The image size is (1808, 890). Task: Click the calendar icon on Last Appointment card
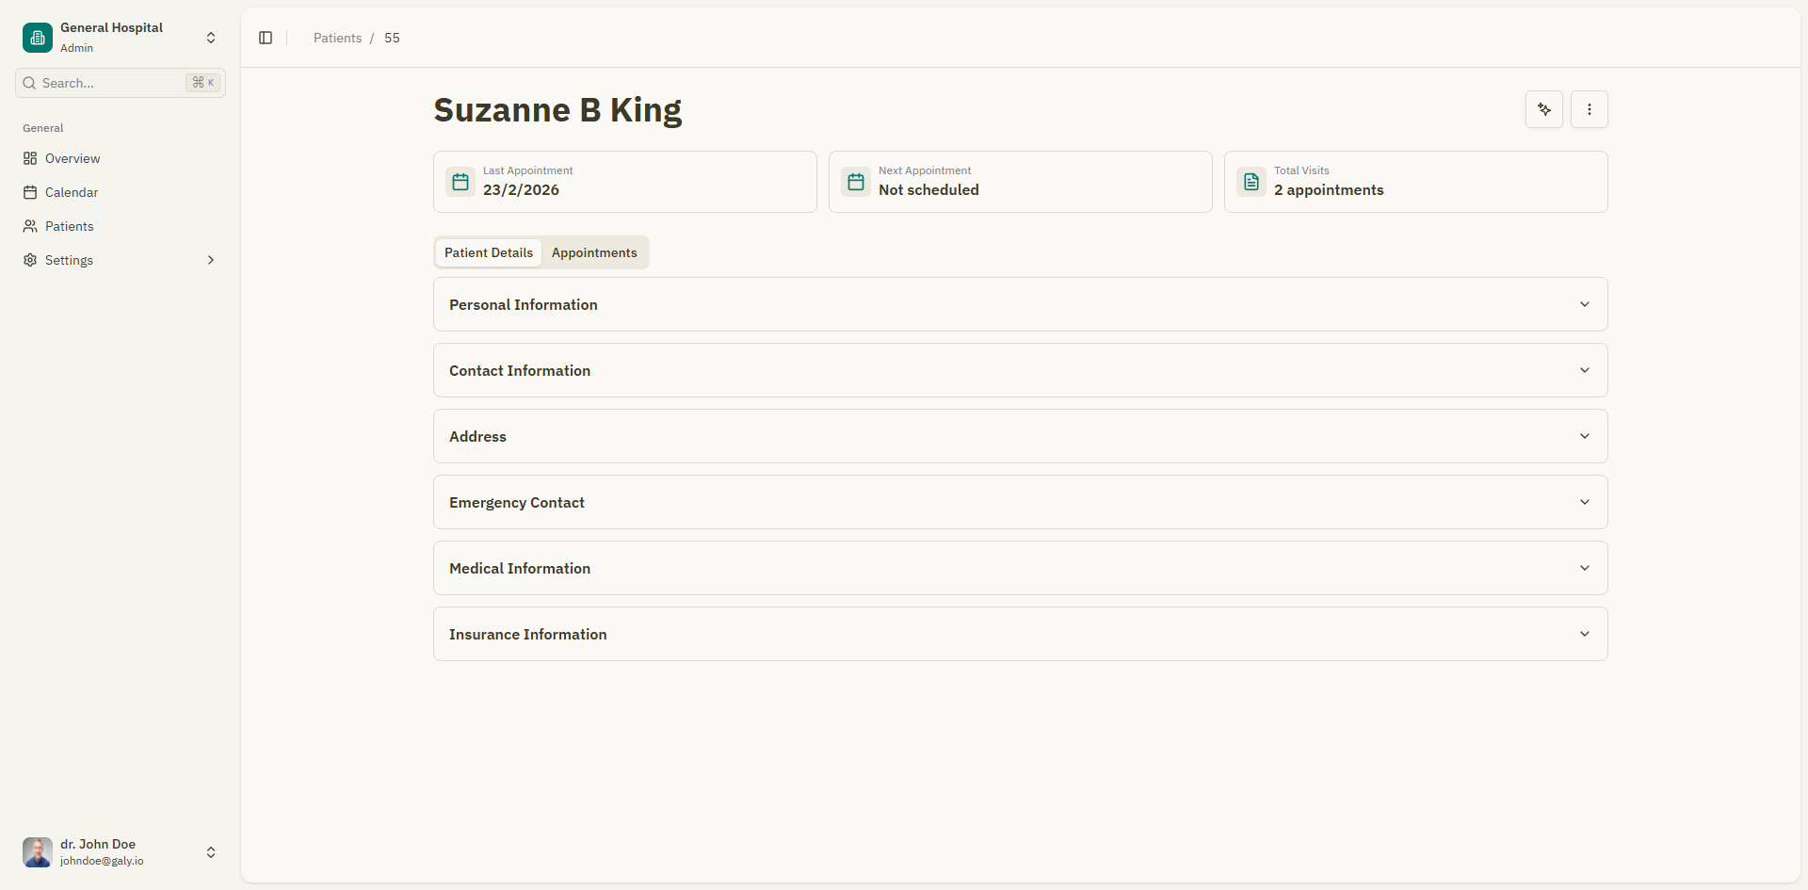(x=460, y=181)
